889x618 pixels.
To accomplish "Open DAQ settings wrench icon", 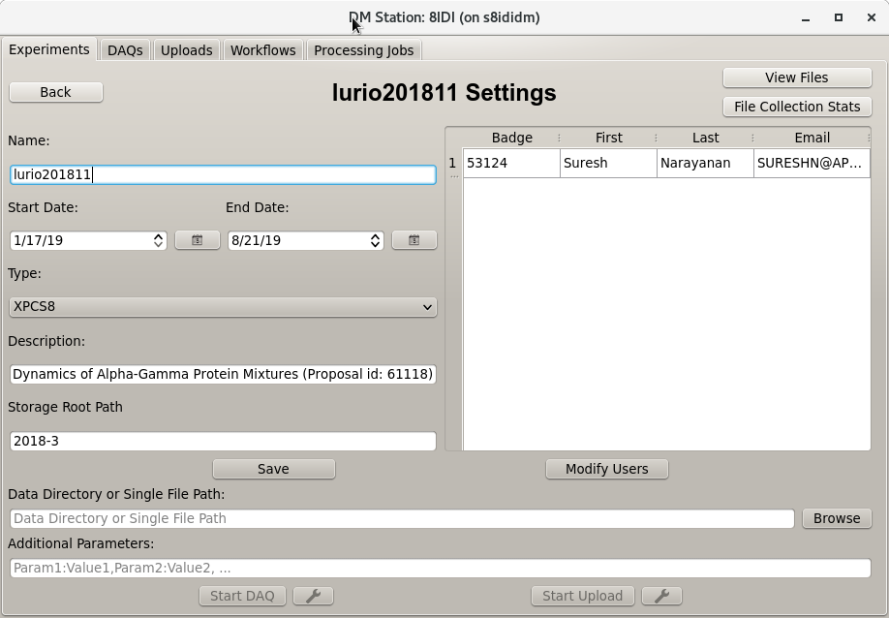I will pos(313,596).
